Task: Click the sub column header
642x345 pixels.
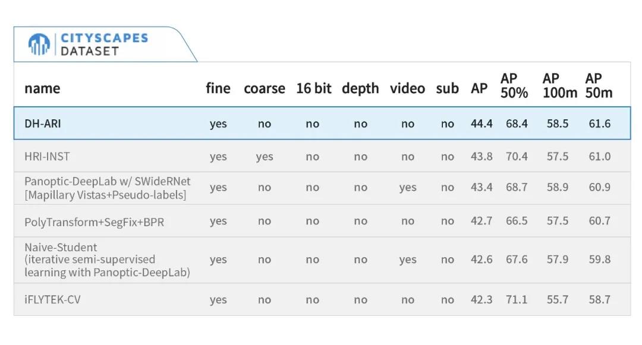Action: pyautogui.click(x=447, y=88)
